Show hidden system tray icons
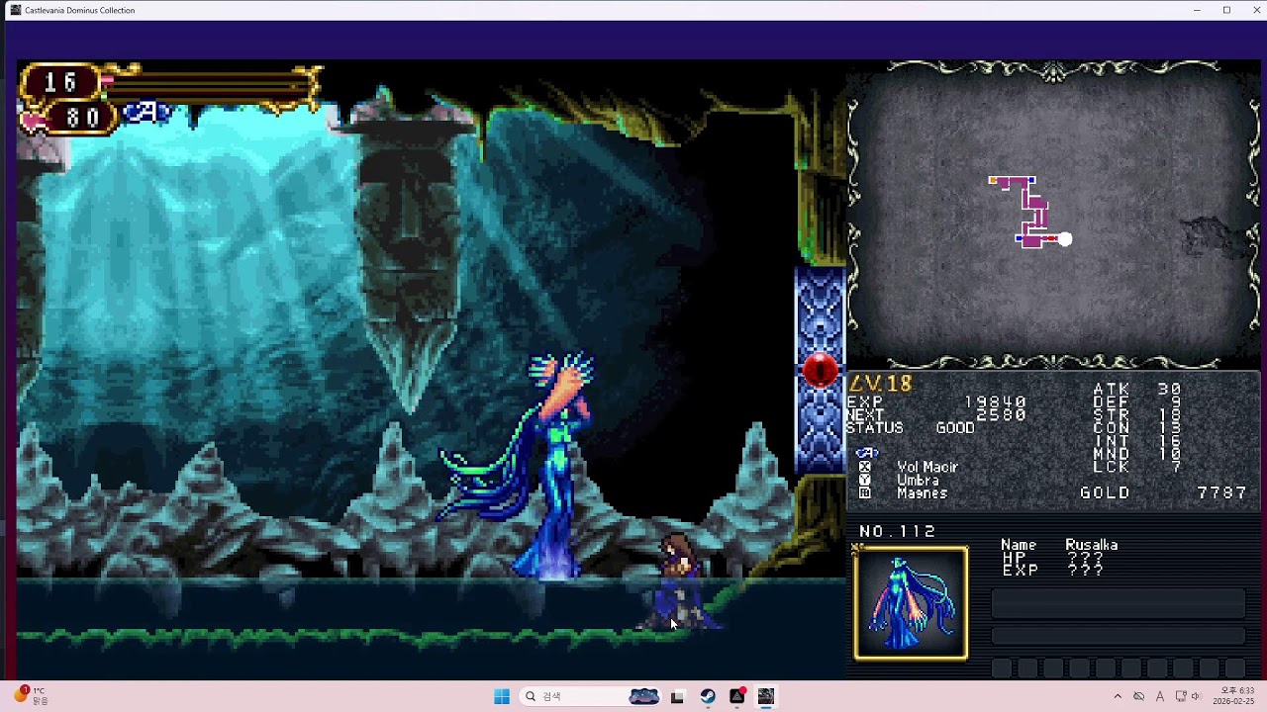1267x712 pixels. (x=1118, y=696)
